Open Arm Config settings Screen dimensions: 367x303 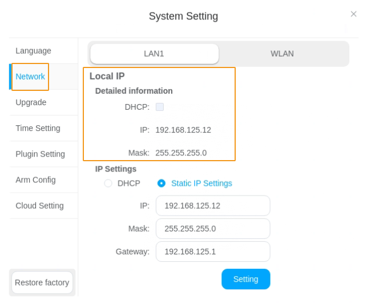tap(35, 180)
